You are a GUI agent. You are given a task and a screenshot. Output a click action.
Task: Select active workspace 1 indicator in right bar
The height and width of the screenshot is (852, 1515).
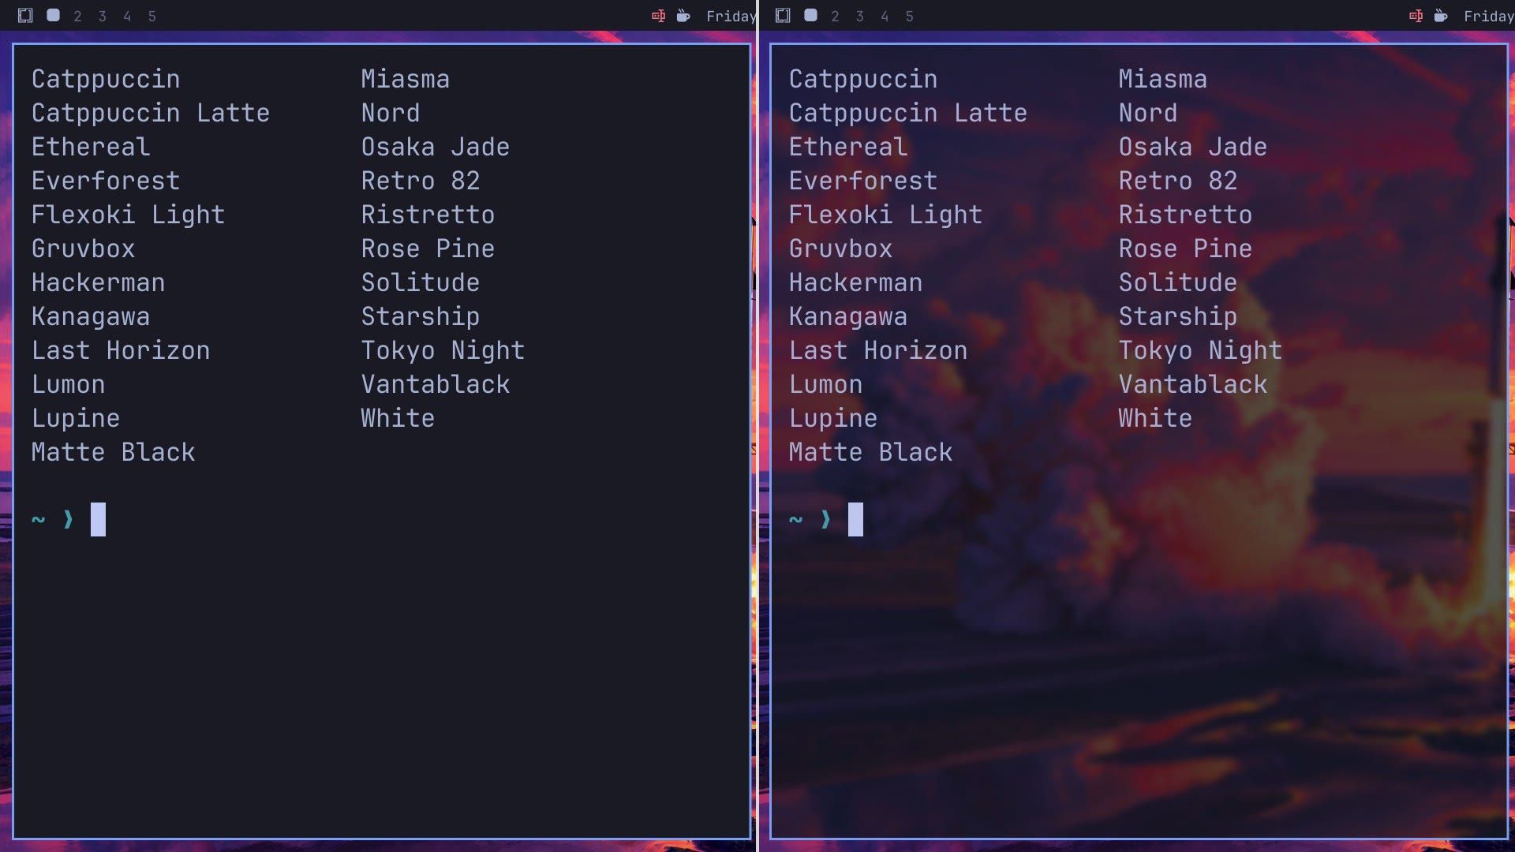click(810, 15)
